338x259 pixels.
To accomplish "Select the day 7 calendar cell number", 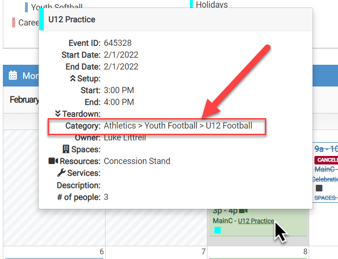I will point(203,252).
